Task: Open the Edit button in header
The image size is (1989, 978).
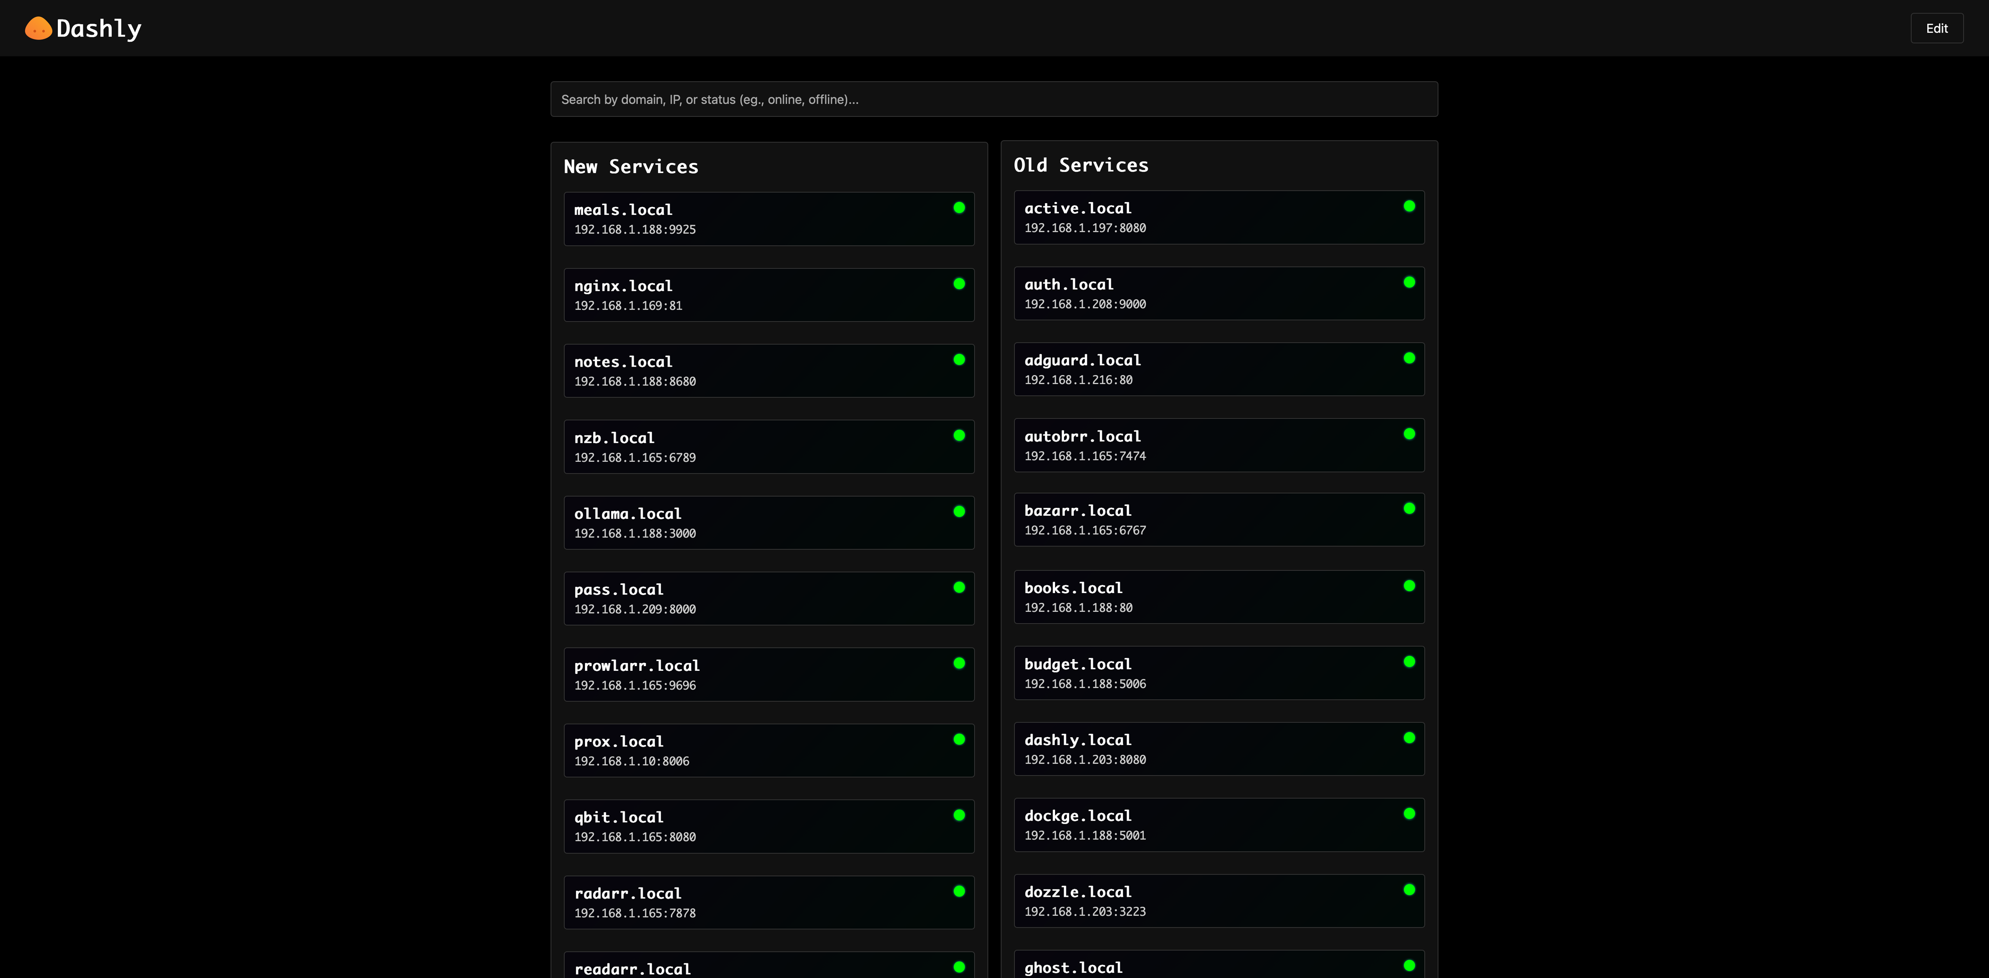Action: coord(1937,29)
